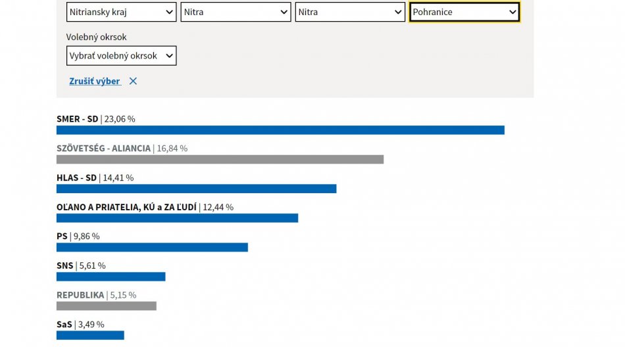This screenshot has width=625, height=347.
Task: Expand the Pohranice municipality dropdown
Action: 464,12
